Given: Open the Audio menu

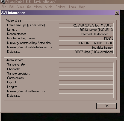Looking at the screenshot, I should 48,7.
